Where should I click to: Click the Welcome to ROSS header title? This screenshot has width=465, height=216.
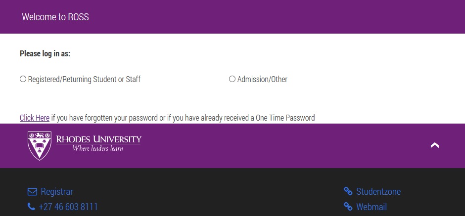[55, 17]
